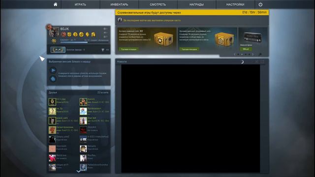315x177 pixels.
Task: Open the НАГРАДЫ menu
Action: pyautogui.click(x=196, y=4)
